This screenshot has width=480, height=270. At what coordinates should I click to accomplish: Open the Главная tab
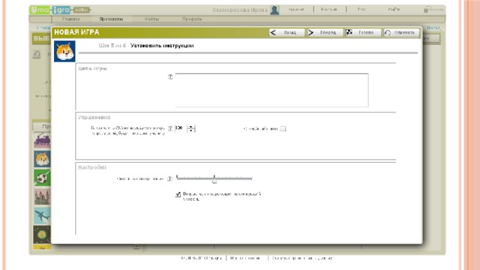pyautogui.click(x=70, y=19)
